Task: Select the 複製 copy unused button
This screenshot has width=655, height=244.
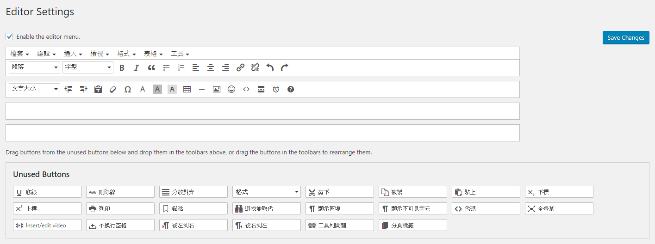Action: [413, 192]
